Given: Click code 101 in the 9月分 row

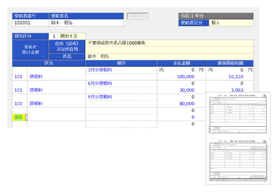Looking at the screenshot, I should [18, 104].
